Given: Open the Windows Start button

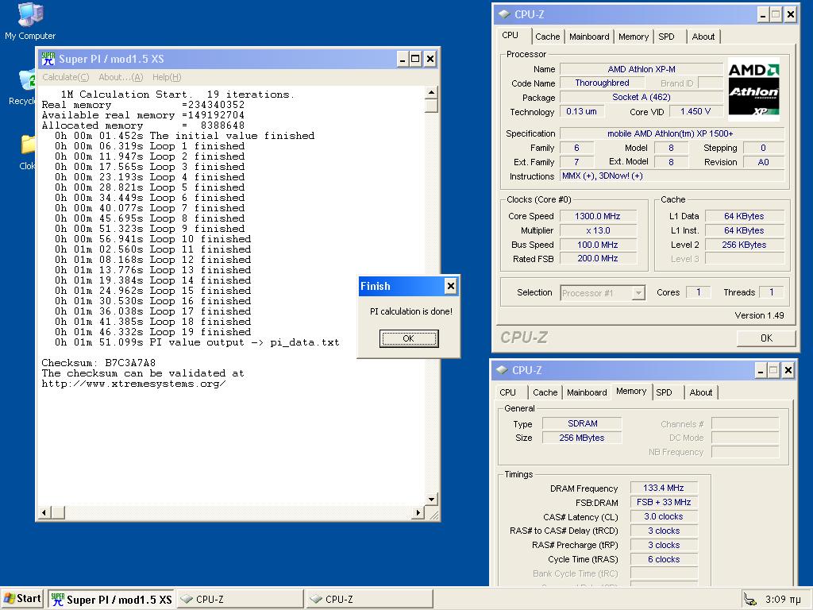Looking at the screenshot, I should coord(22,599).
